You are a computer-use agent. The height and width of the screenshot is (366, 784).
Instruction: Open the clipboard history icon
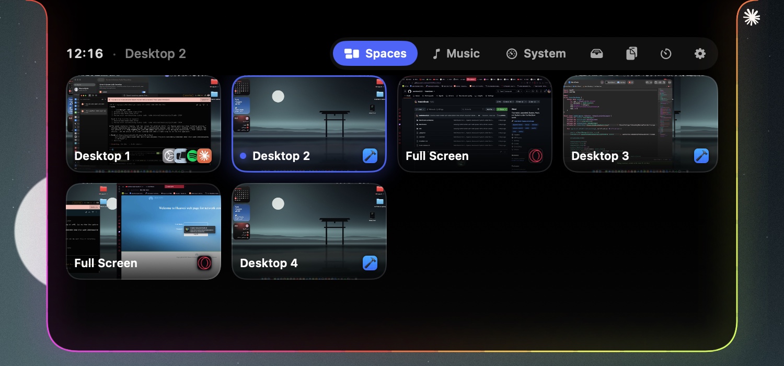coord(631,53)
